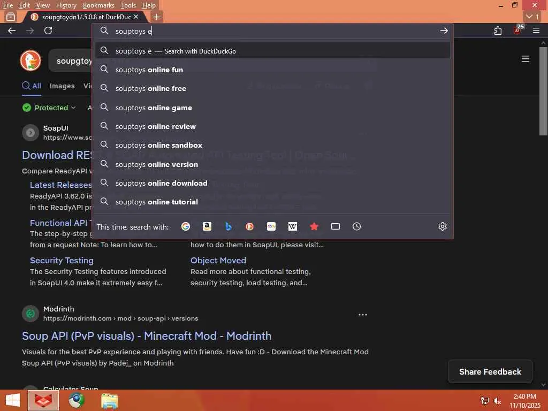Search this time with eBay

point(271,226)
